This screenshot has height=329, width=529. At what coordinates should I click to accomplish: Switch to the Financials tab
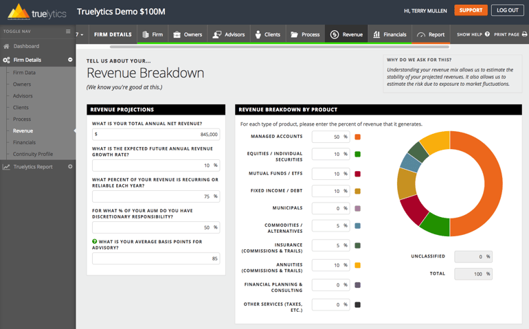(390, 34)
